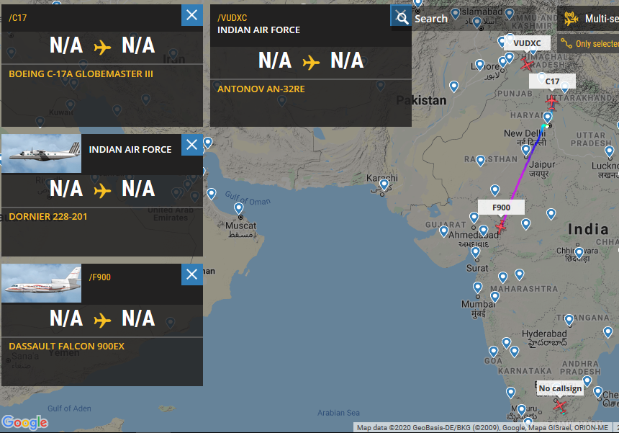This screenshot has height=433, width=619.
Task: Select the airport pin at Surat
Action: click(x=475, y=252)
